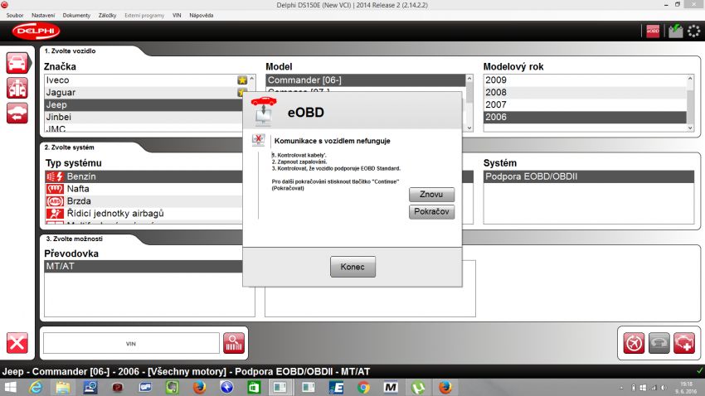Open the Nápověda menu
Viewport: 705px width, 396px height.
(x=202, y=15)
